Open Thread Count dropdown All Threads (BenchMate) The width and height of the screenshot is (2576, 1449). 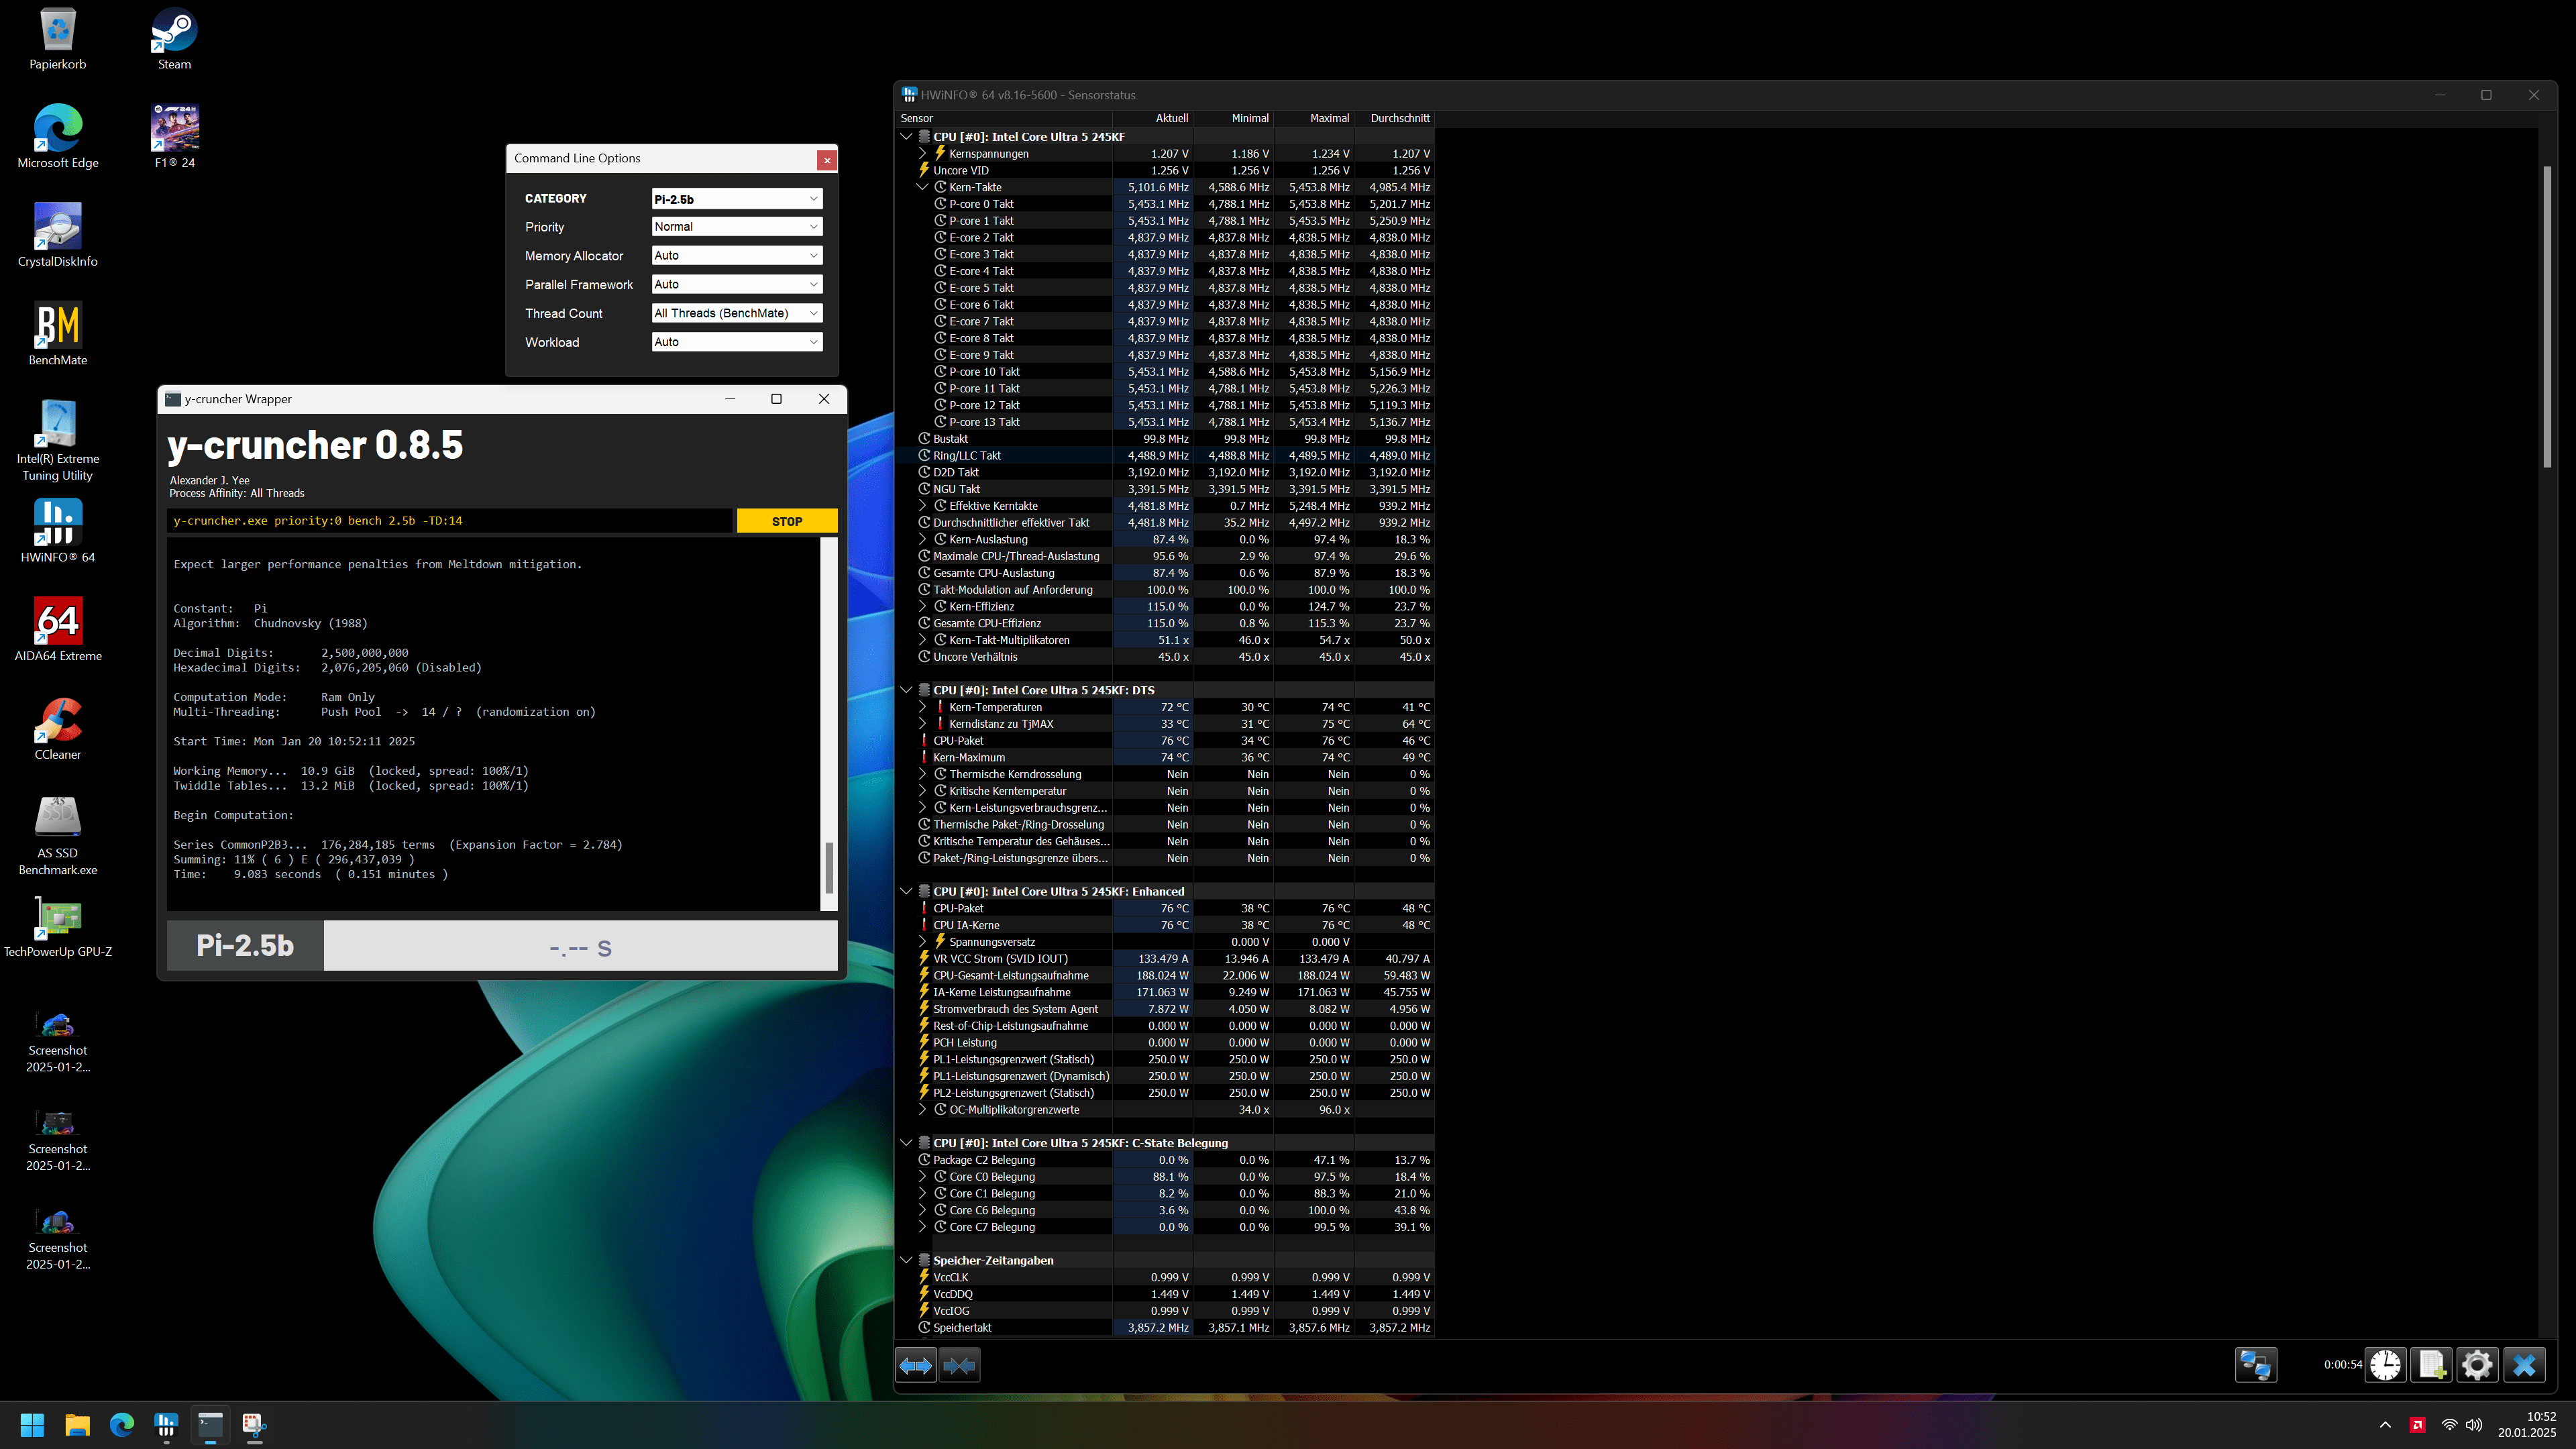tap(737, 313)
